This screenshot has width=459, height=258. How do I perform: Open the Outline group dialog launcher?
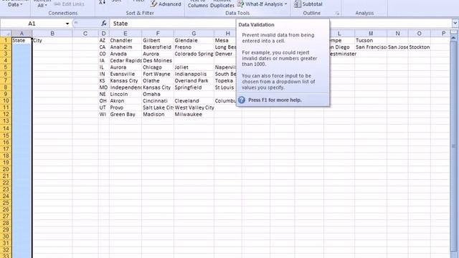pos(337,13)
